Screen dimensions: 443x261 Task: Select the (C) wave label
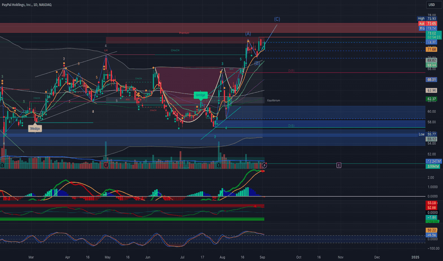click(277, 19)
